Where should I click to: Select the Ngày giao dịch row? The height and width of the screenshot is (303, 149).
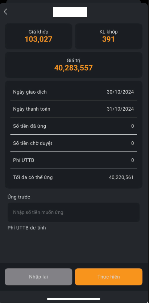click(74, 92)
